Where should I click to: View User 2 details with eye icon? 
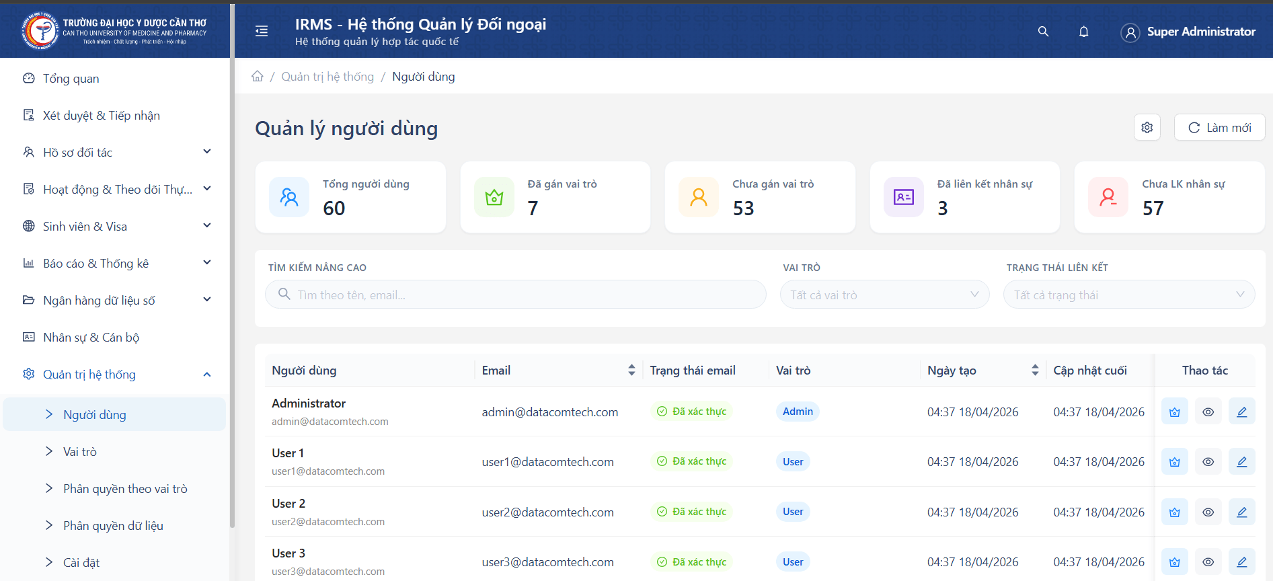pyautogui.click(x=1208, y=512)
